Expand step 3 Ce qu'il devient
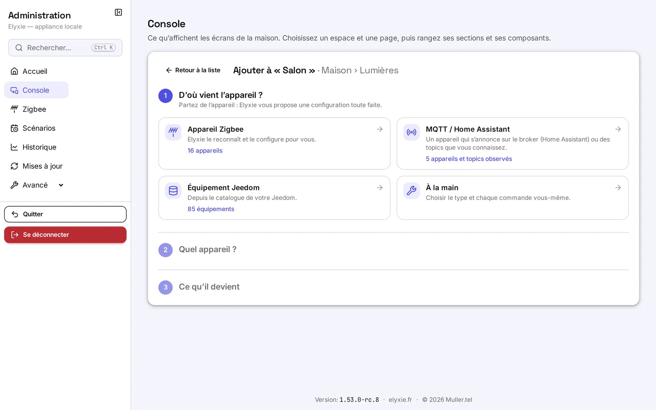Screen dimensions: 656x410 [x=209, y=287]
